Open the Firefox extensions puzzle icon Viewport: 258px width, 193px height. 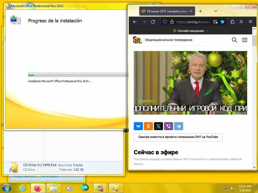click(x=232, y=22)
